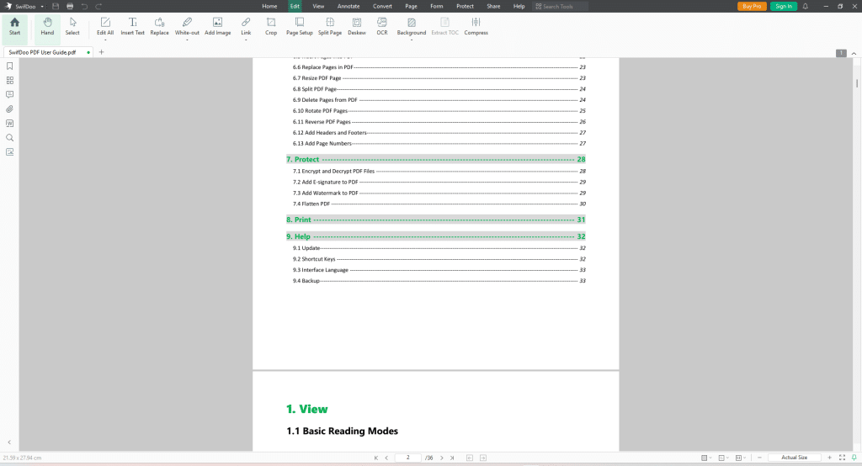Select the Crop tool
Viewport: 862px width, 466px height.
(271, 26)
